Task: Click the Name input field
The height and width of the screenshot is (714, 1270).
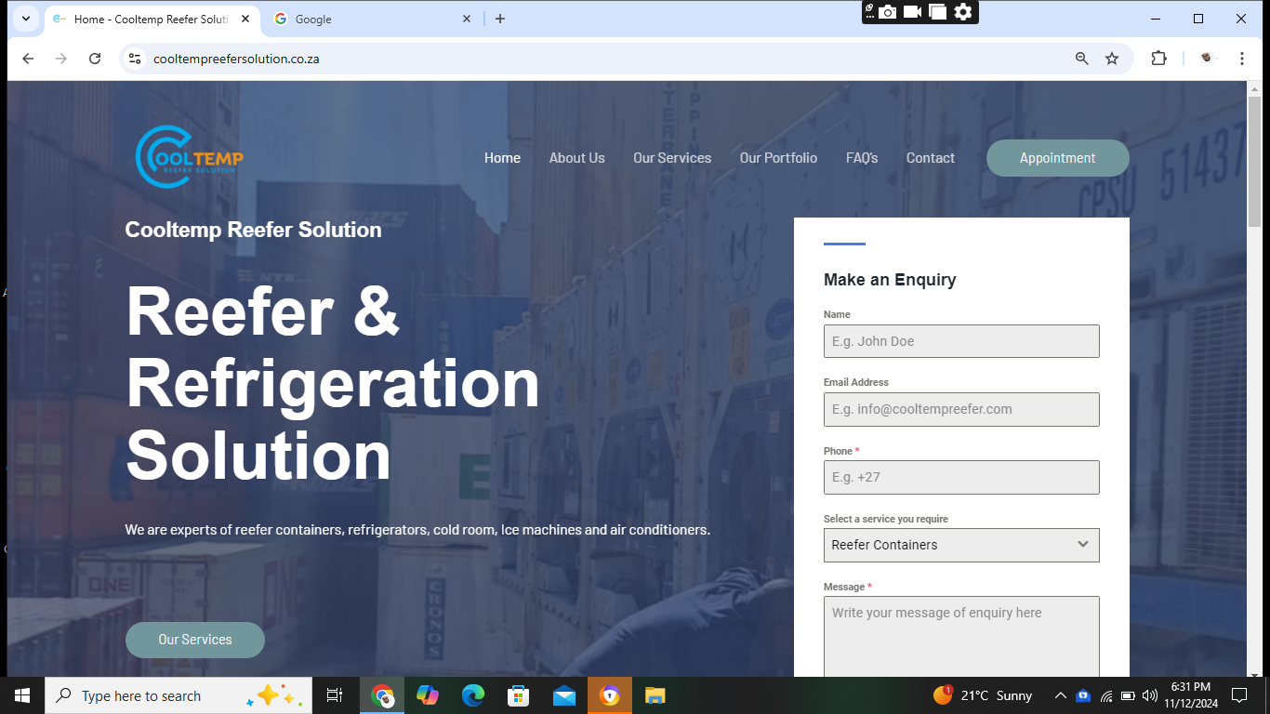Action: tap(961, 341)
